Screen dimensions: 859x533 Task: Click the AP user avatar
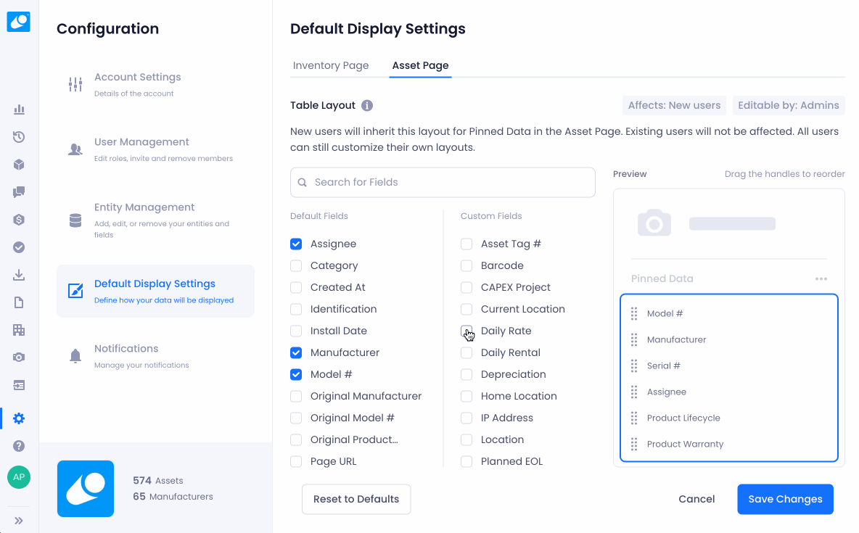point(19,477)
